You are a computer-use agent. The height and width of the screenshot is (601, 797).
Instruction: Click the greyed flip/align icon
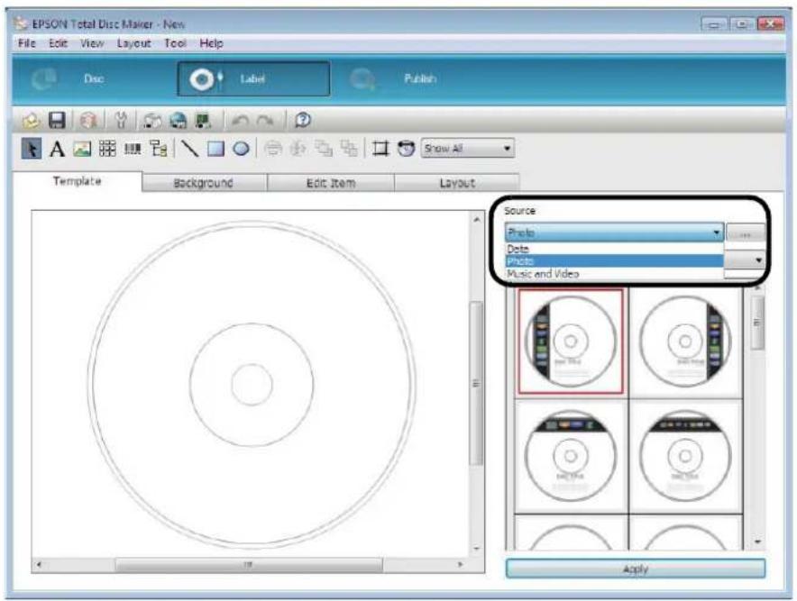(298, 149)
